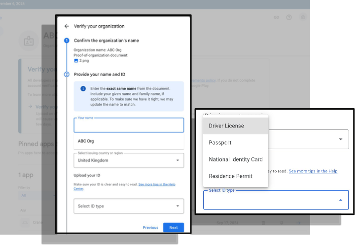This screenshot has height=245, width=358.
Task: Follow the See more tips Help Center link in dialog
Action: [124, 186]
